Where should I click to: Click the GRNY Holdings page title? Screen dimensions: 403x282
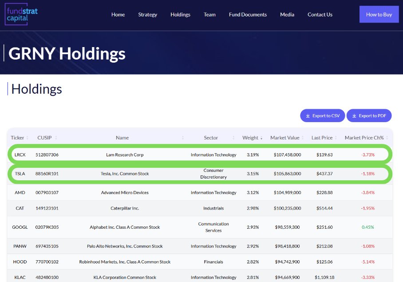67,53
